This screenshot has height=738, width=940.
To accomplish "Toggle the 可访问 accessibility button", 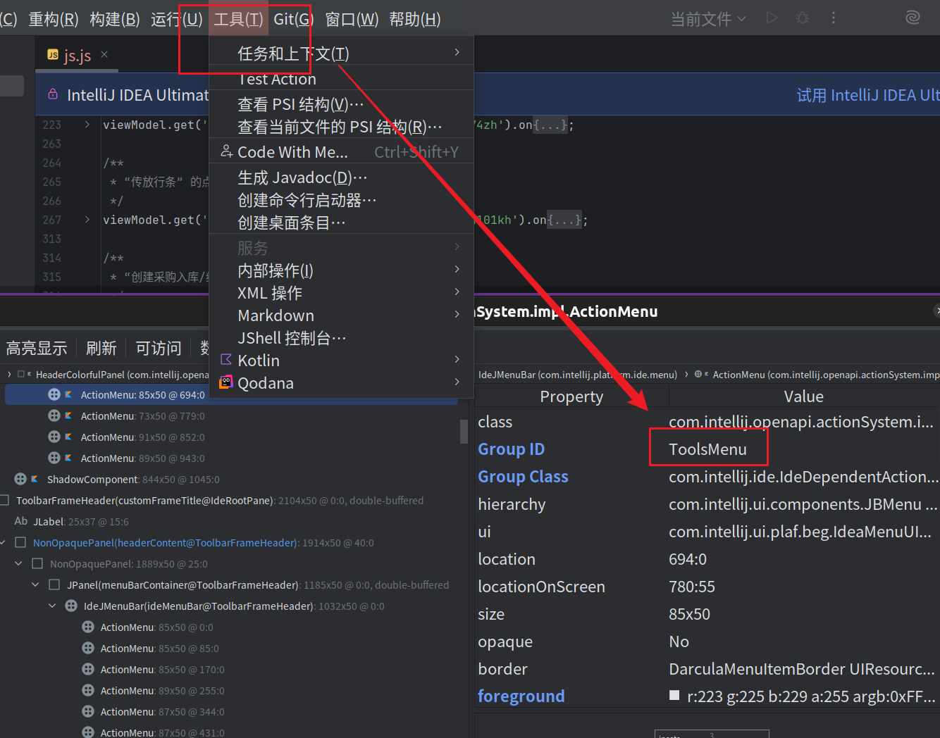I will tap(159, 348).
